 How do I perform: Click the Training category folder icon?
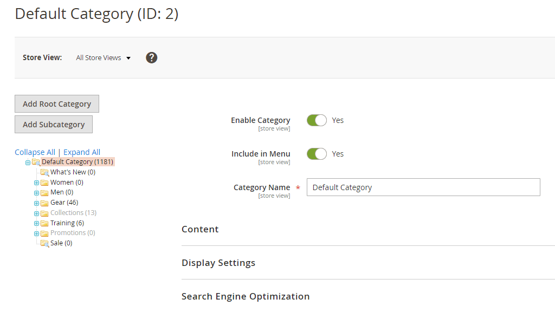[x=45, y=223]
